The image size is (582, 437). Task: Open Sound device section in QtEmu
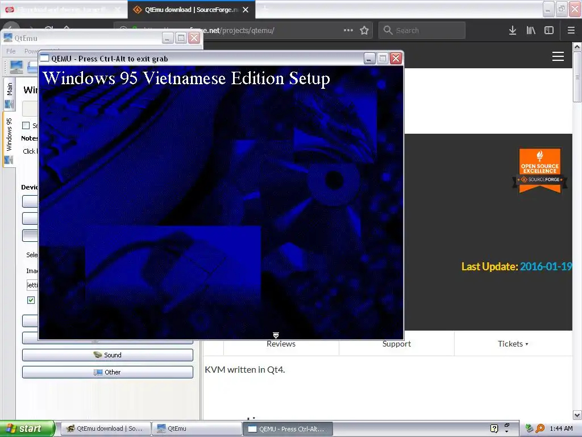click(x=107, y=355)
